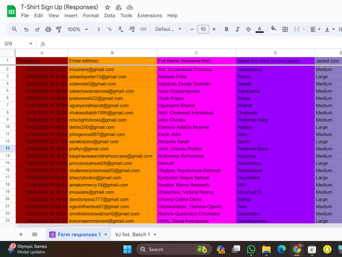
Task: Open the View menu
Action: coord(54,15)
